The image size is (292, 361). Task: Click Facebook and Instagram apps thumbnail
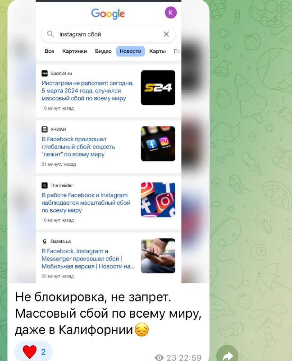point(158,143)
